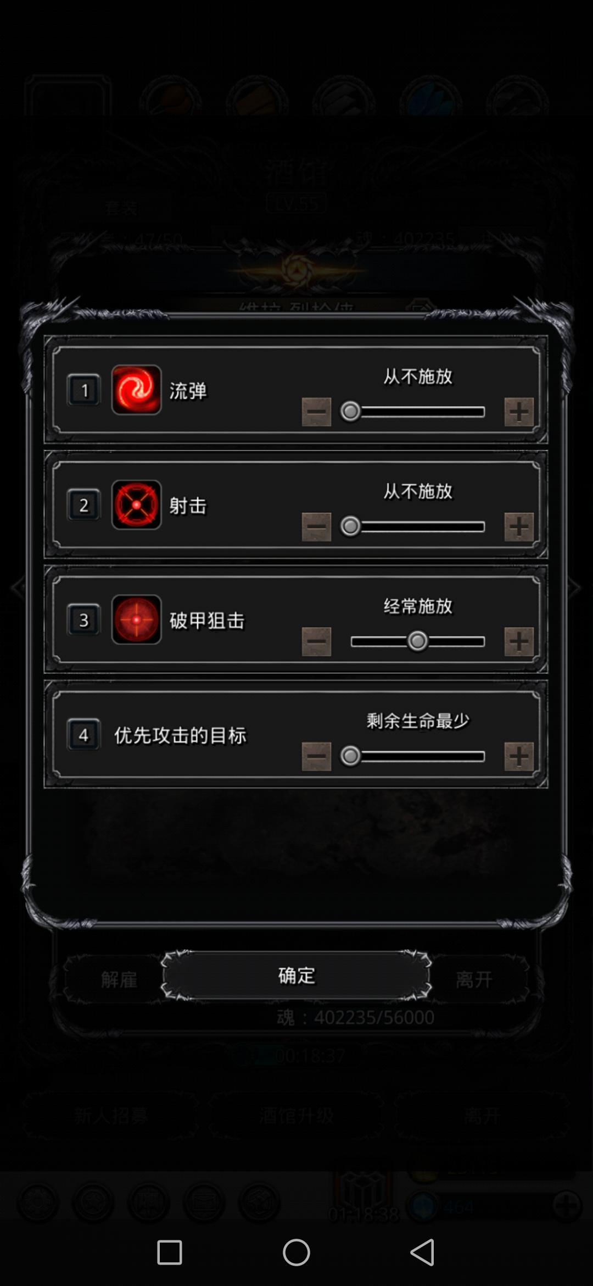
Task: Select skill slot number 1 badge
Action: pos(83,390)
